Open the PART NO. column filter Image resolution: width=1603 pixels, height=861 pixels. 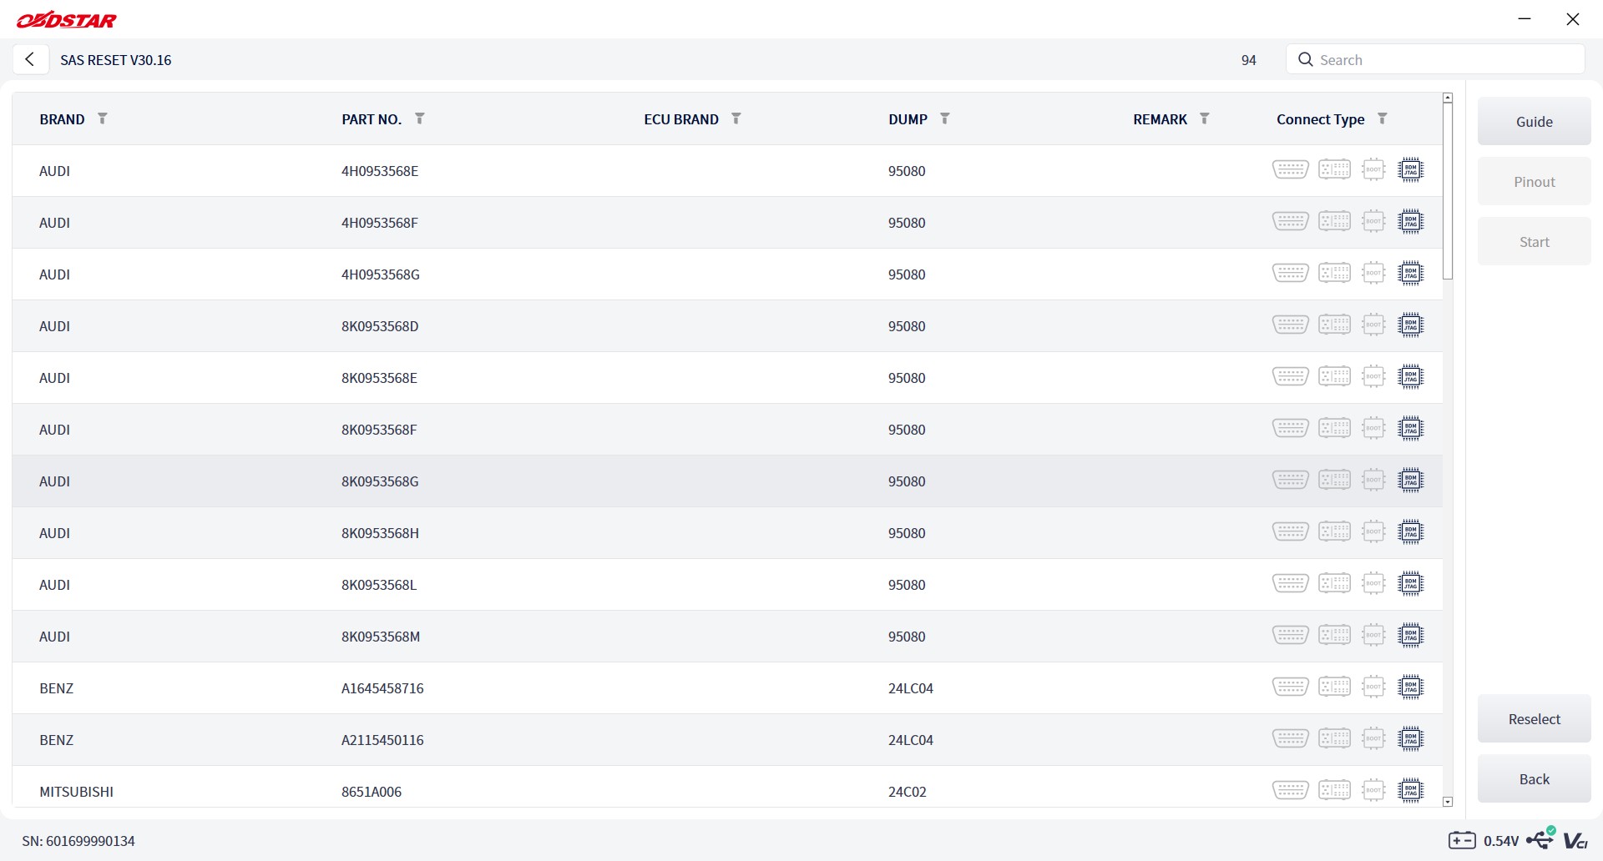420,118
